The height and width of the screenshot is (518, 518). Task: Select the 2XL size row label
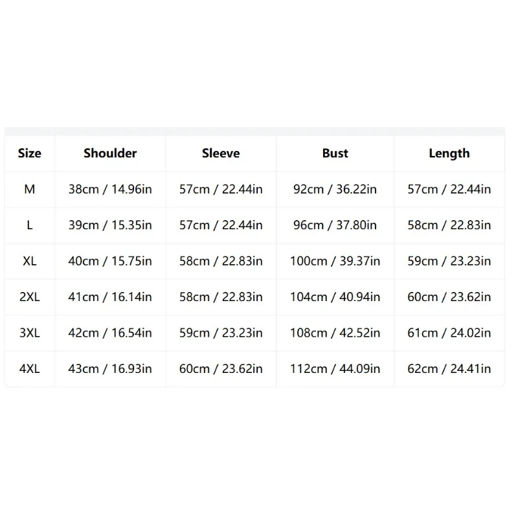pos(30,297)
